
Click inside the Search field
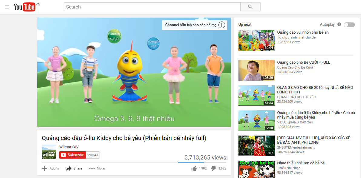coord(152,7)
